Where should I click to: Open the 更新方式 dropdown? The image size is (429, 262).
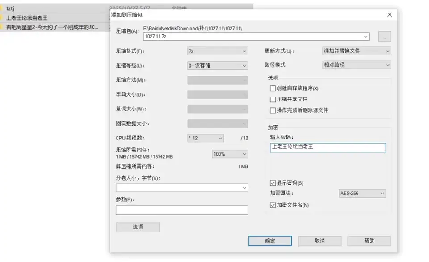[357, 51]
